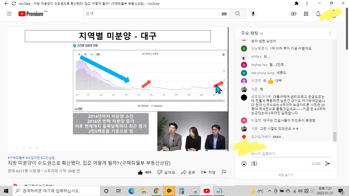349x196 pixels.
Task: Open Cortana circle on the taskbar
Action: [106, 191]
